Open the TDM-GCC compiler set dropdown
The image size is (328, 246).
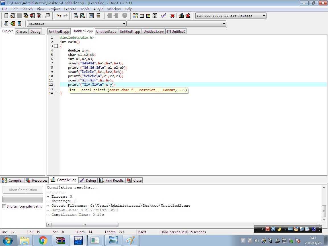[264, 16]
